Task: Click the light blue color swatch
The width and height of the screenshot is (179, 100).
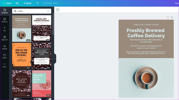Action: [x=58, y=10]
